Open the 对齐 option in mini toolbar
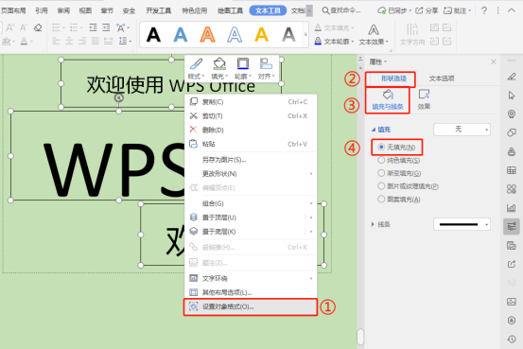Image resolution: width=523 pixels, height=349 pixels. tap(266, 68)
